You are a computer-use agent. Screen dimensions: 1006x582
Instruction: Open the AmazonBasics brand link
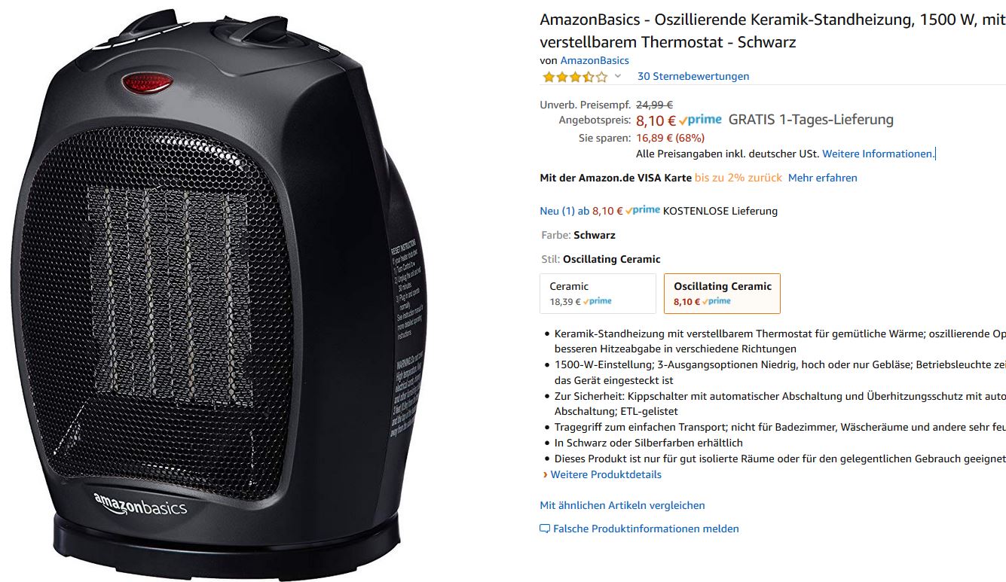(595, 60)
